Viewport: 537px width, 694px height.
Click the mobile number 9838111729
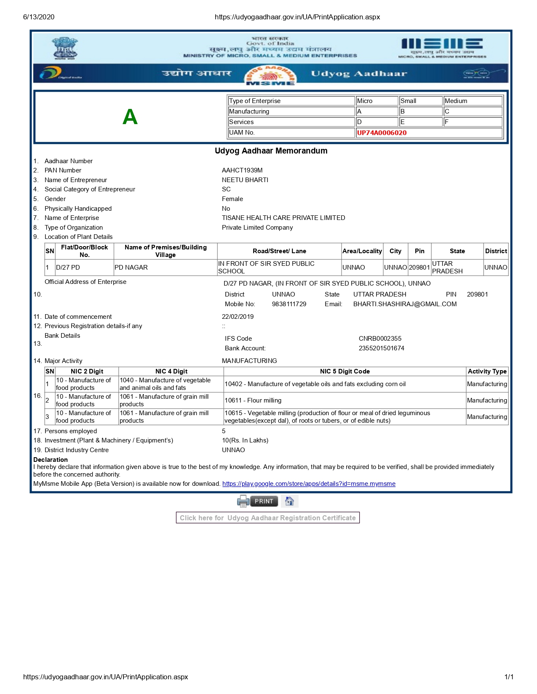coord(289,304)
